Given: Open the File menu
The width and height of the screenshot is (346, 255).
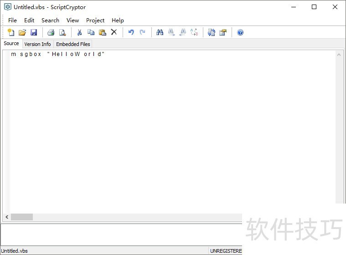Looking at the screenshot, I should point(12,20).
